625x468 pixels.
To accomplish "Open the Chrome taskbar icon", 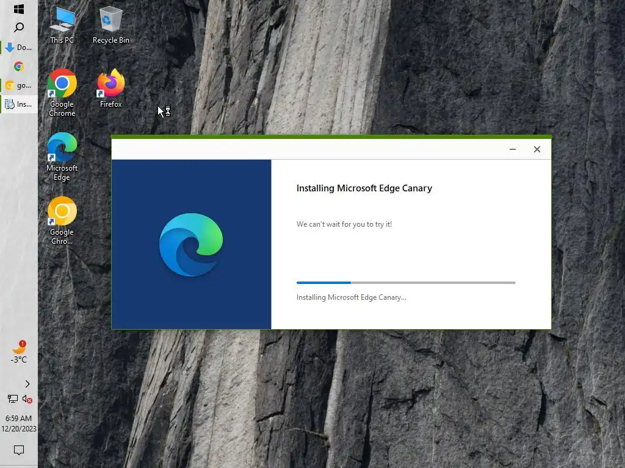I will coord(19,66).
